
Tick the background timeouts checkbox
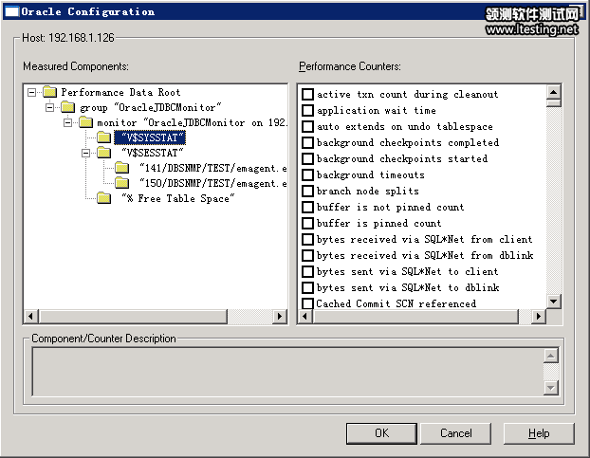(x=307, y=174)
